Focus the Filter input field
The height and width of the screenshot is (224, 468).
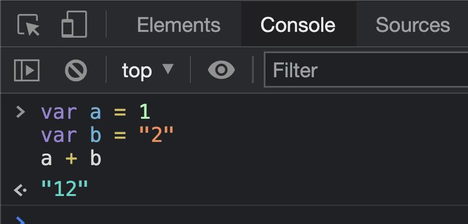click(x=366, y=70)
